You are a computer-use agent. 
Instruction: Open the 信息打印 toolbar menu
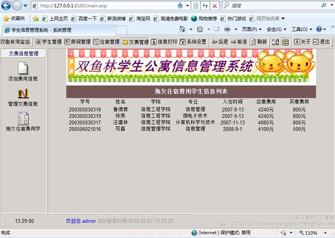[x=164, y=42]
